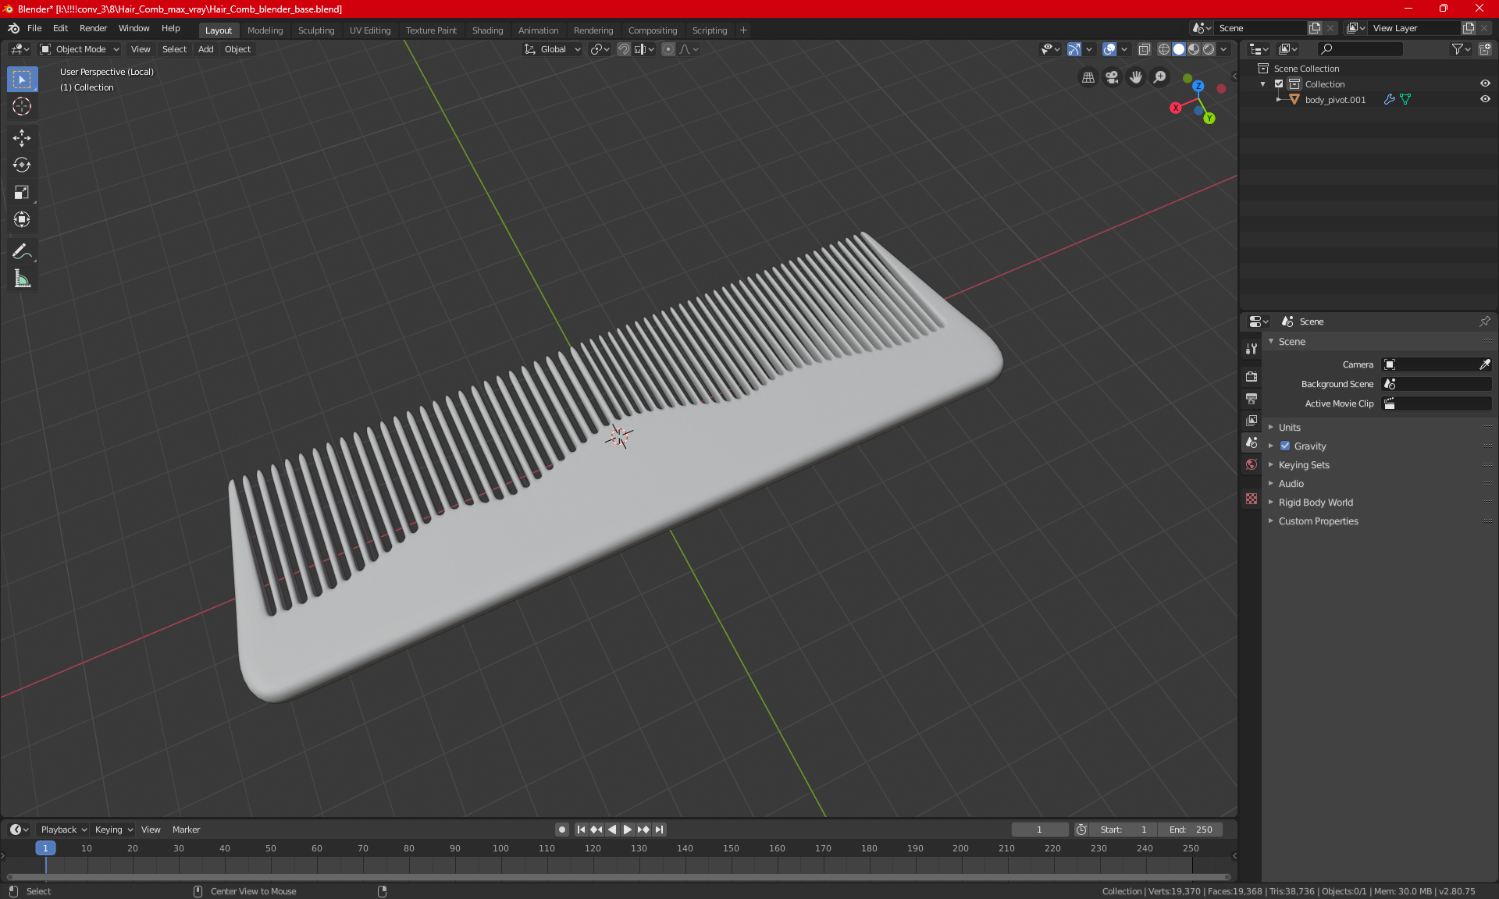Switch to material preview shading
This screenshot has width=1499, height=899.
[1194, 49]
